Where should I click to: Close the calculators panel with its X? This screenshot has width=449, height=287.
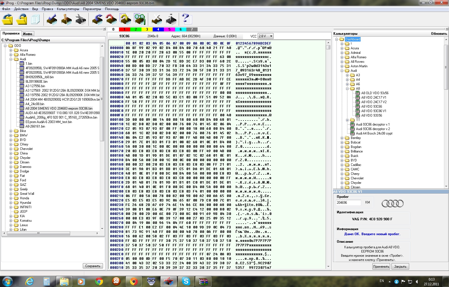pos(447,29)
